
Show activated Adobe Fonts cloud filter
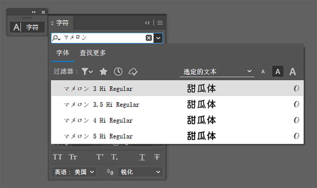coord(133,72)
